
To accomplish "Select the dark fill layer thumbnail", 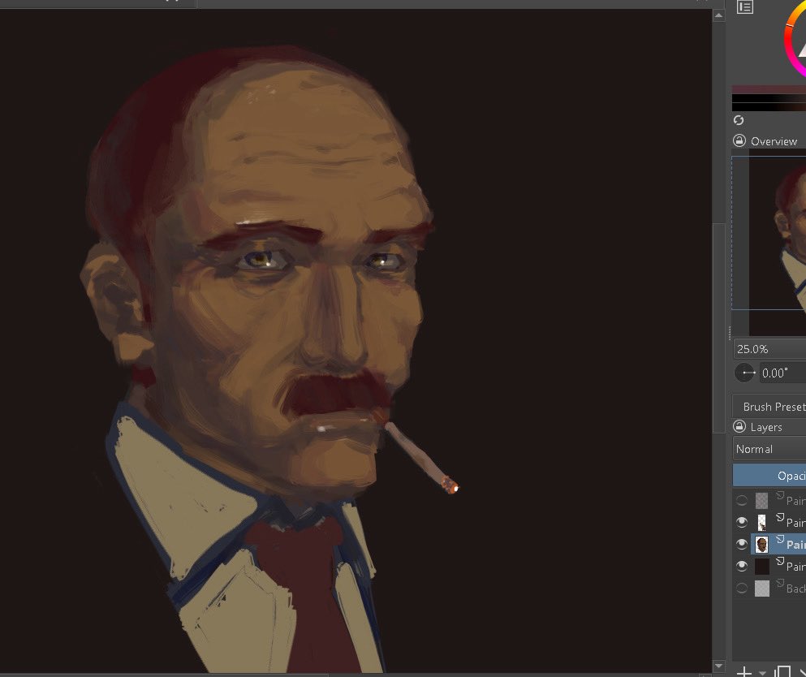I will click(x=762, y=567).
